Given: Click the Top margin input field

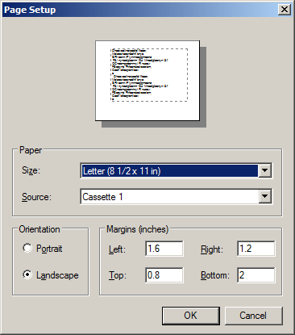Looking at the screenshot, I should pyautogui.click(x=164, y=275).
